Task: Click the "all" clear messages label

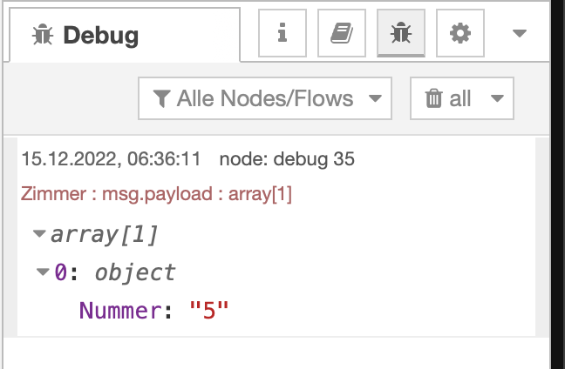Action: point(460,98)
